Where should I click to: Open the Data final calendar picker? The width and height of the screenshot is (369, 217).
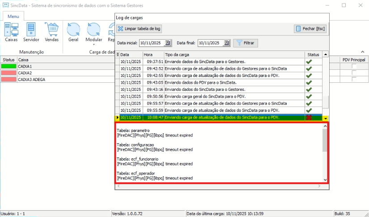[x=226, y=43]
